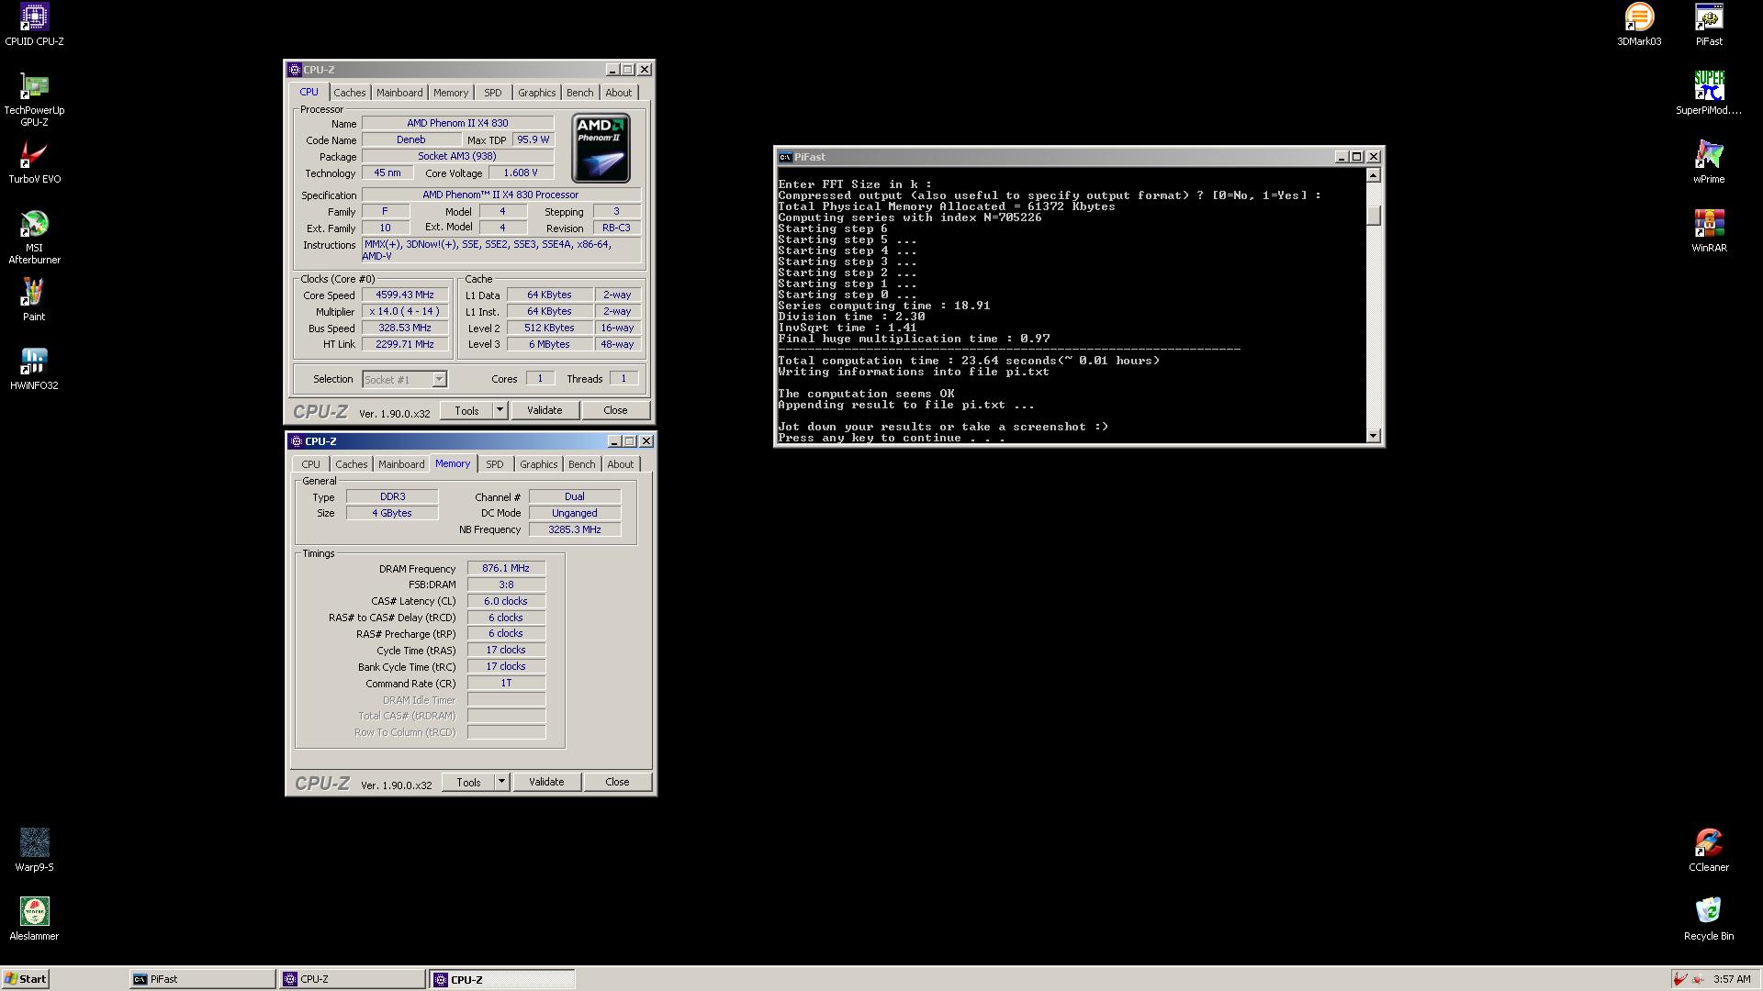Open Graphics tab in lower CPU-Z window
The width and height of the screenshot is (1763, 991).
click(538, 464)
